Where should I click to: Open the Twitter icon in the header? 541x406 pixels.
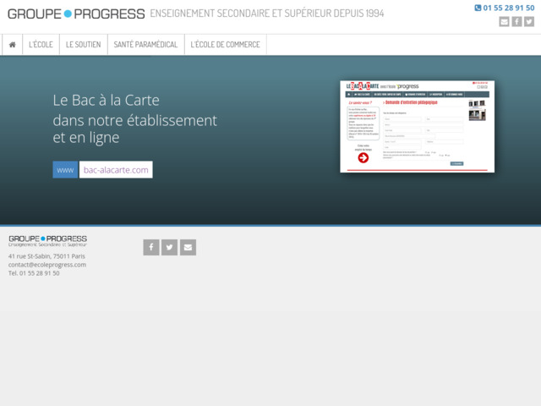click(529, 22)
